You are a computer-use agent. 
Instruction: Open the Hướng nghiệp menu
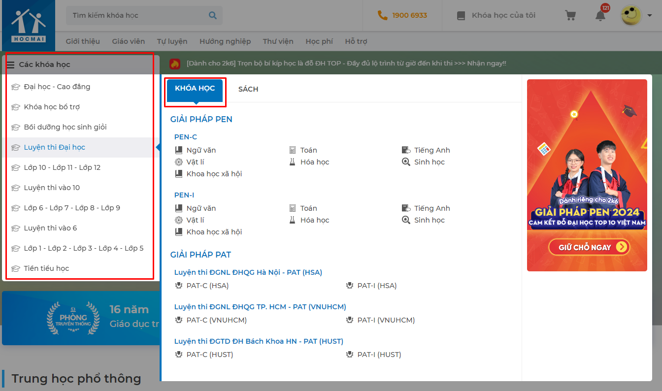pos(225,41)
